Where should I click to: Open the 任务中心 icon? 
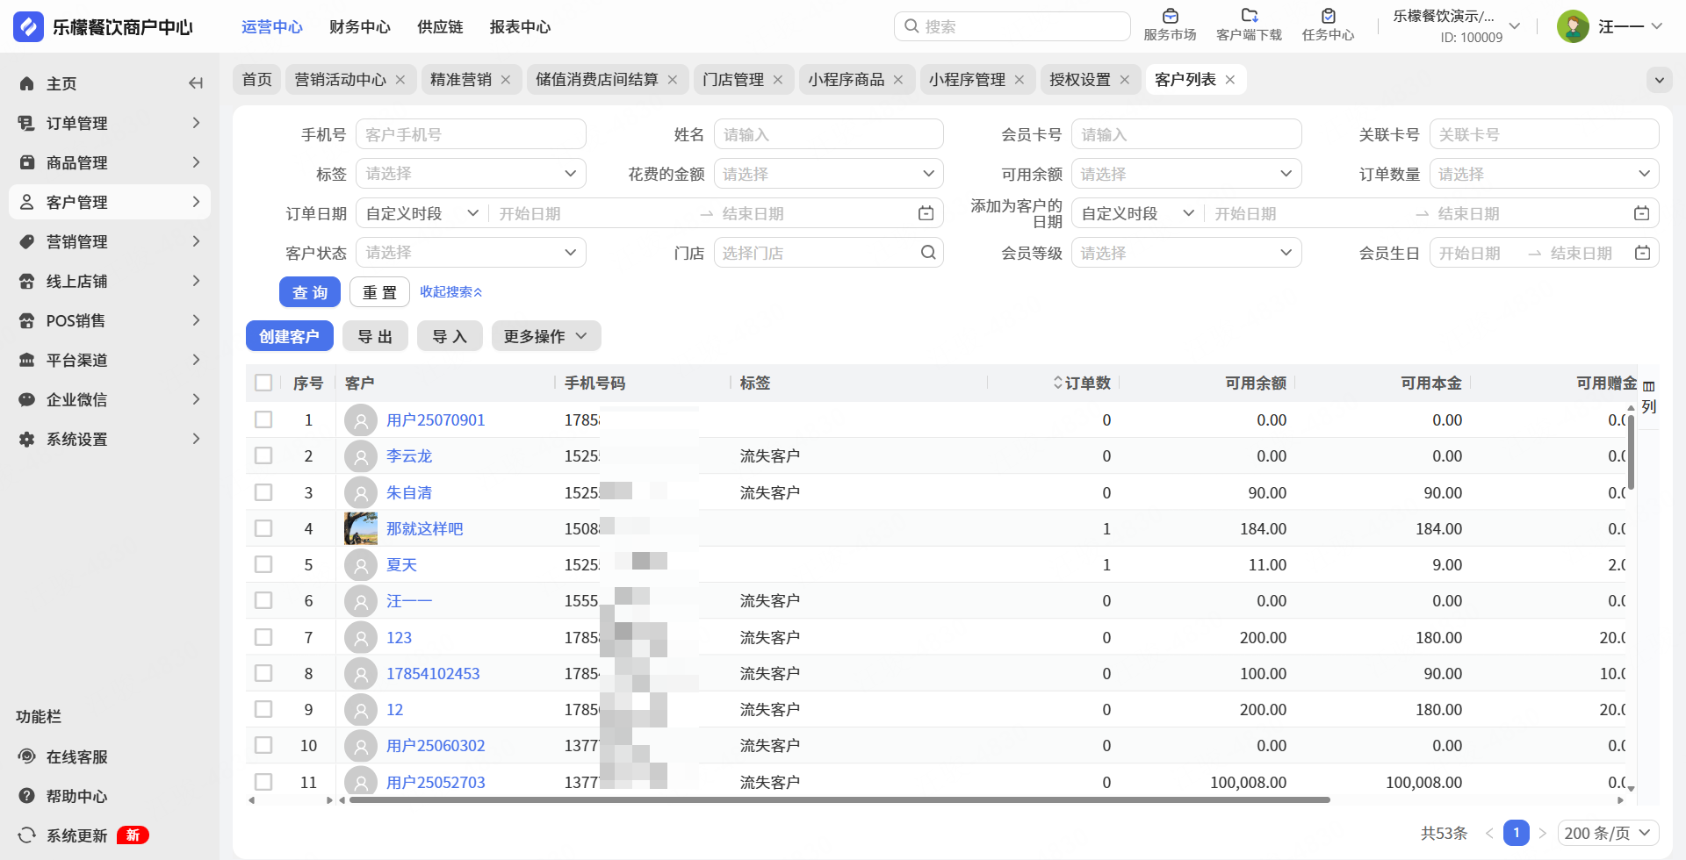pyautogui.click(x=1328, y=16)
